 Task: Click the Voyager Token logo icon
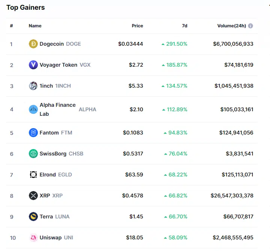tap(33, 65)
